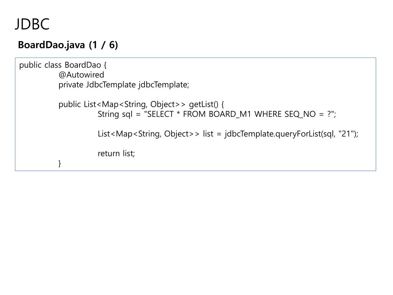Click the 'private JdbcTemplate jdbcTemplate;' line

[x=124, y=85]
